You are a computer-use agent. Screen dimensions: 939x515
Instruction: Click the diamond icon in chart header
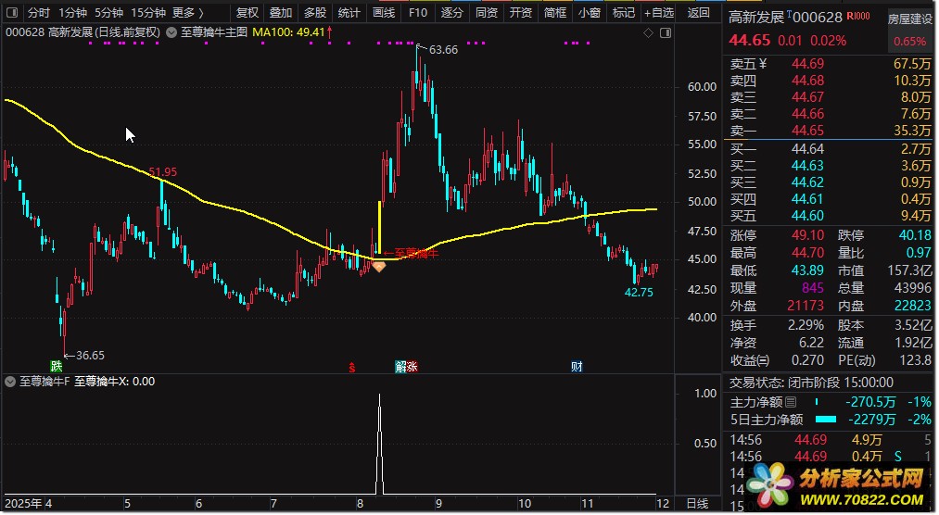[648, 32]
